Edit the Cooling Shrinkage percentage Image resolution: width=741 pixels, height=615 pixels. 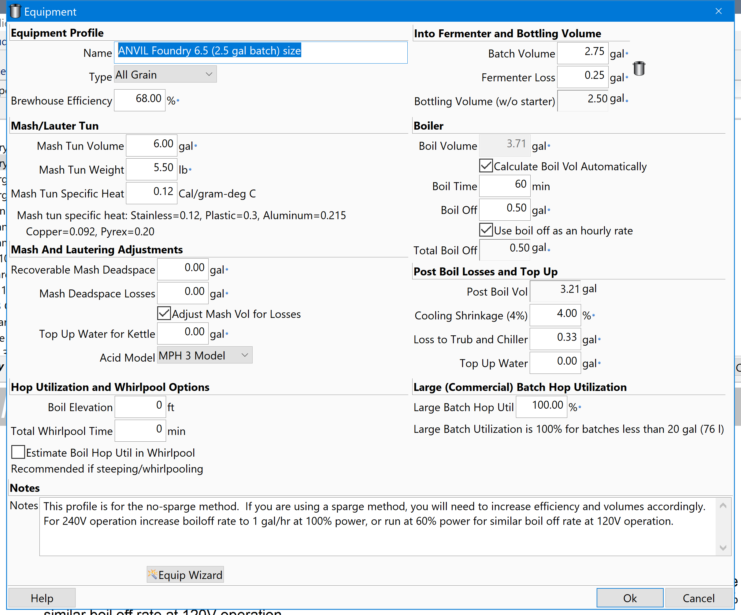coord(555,315)
